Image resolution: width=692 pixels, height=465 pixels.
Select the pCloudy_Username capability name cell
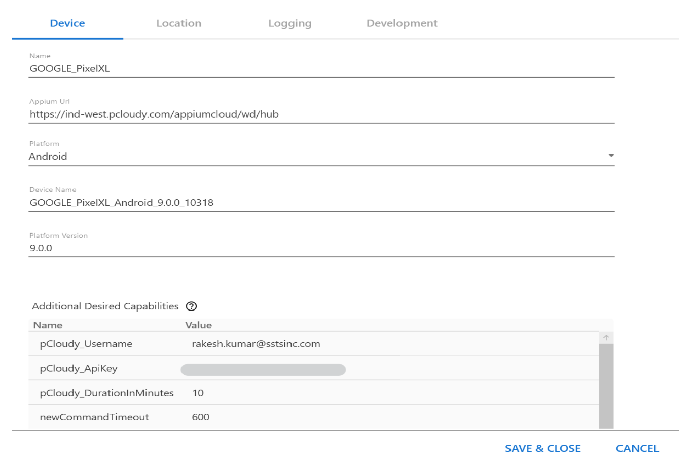[x=86, y=344]
